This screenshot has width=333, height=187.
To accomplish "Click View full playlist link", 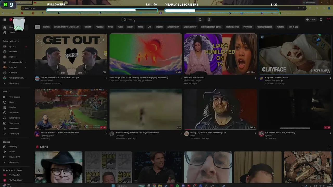I will 191,83.
